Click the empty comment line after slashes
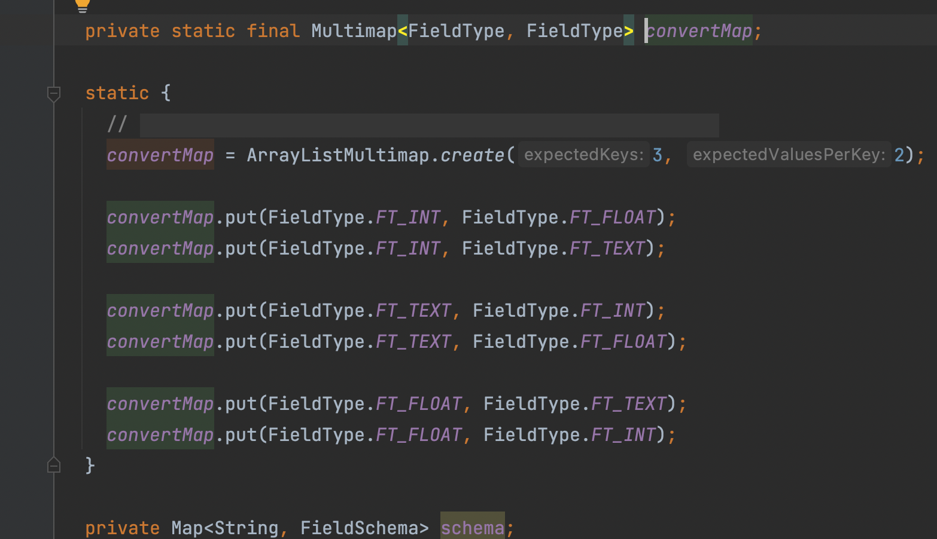This screenshot has height=539, width=937. pos(429,125)
